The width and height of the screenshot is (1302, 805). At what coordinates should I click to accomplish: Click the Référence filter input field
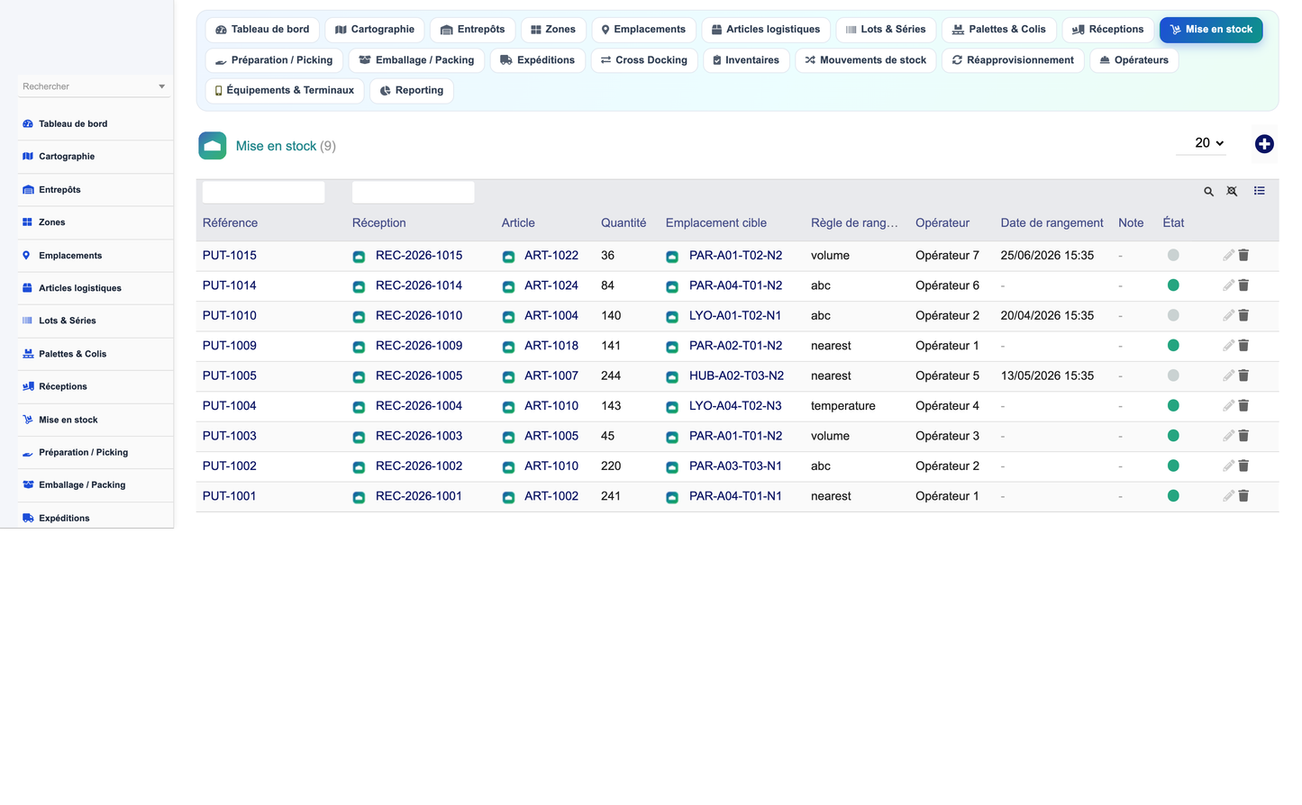264,192
